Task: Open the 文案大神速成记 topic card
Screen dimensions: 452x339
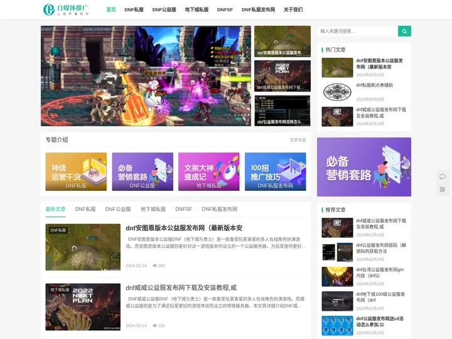Action: point(208,171)
